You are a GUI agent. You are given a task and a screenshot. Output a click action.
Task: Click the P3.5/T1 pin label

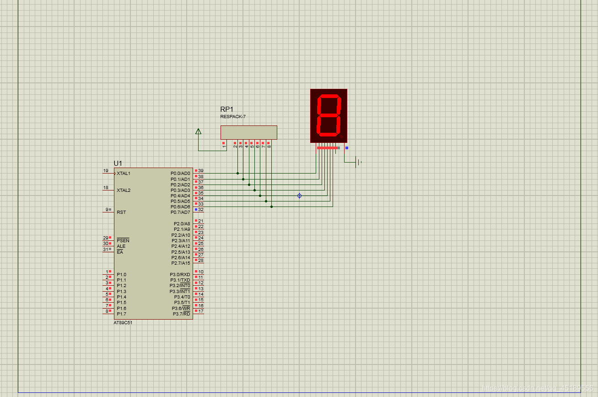click(182, 303)
